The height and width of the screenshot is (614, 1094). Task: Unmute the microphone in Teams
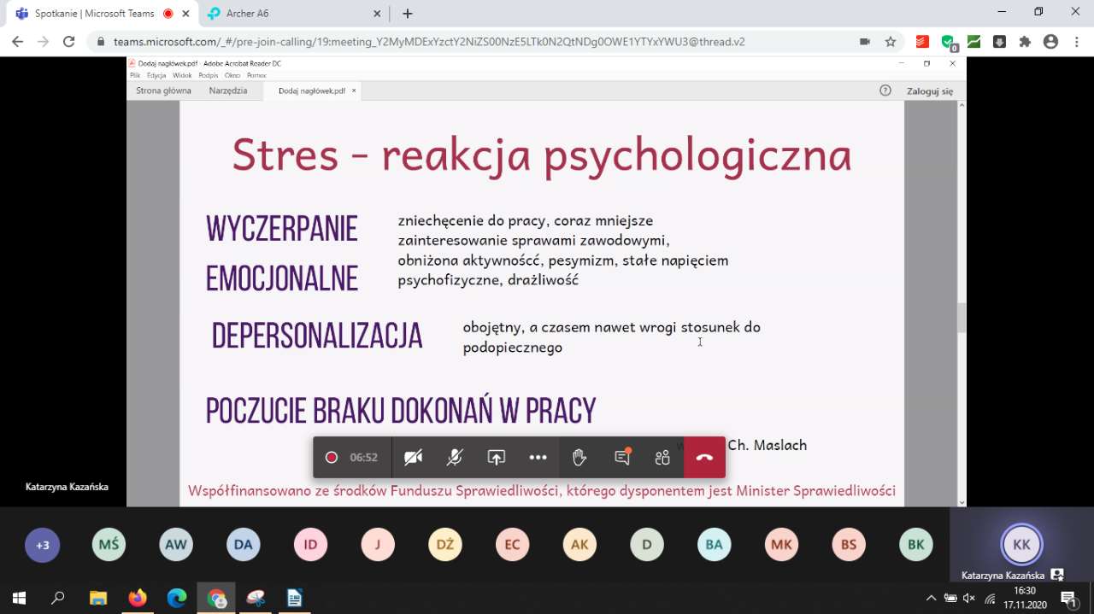(455, 458)
